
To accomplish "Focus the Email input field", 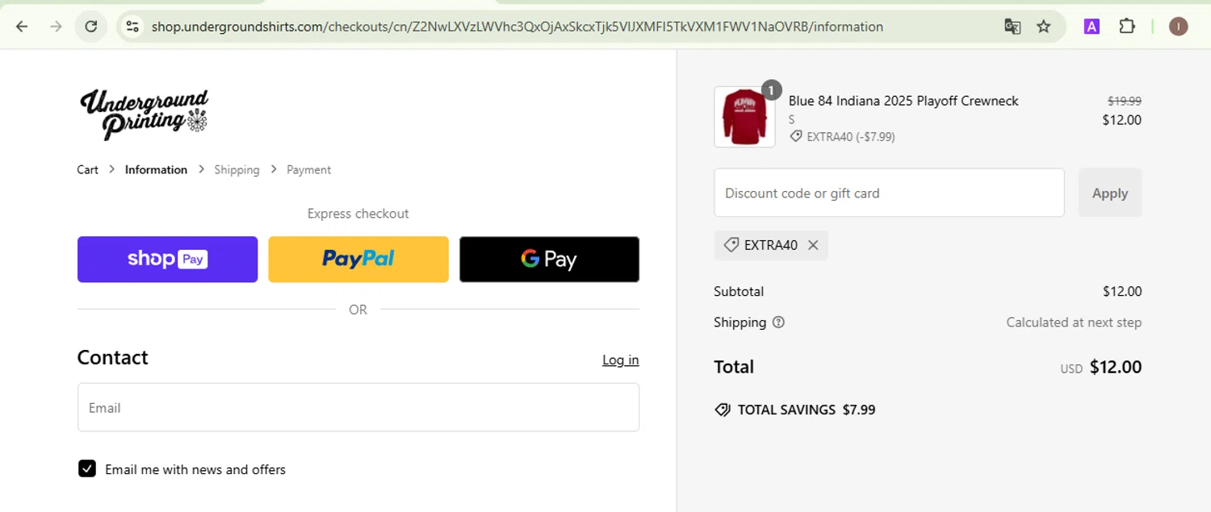I will pyautogui.click(x=358, y=408).
